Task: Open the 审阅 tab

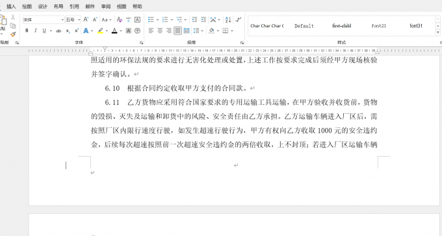Action: pos(106,7)
